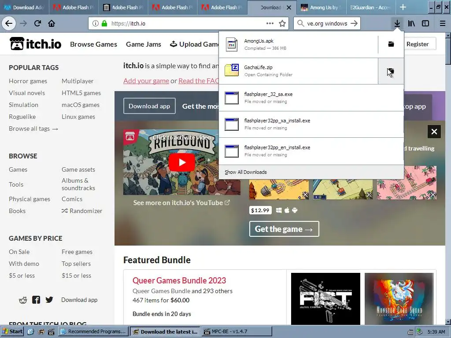The height and width of the screenshot is (338, 451).
Task: Click the search go arrow button
Action: pos(354,24)
